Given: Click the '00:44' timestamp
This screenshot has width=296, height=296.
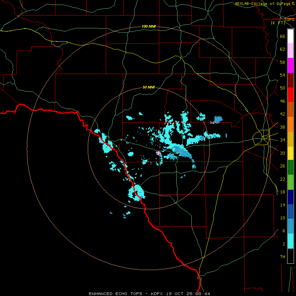Looking at the screenshot, I should 203,294.
